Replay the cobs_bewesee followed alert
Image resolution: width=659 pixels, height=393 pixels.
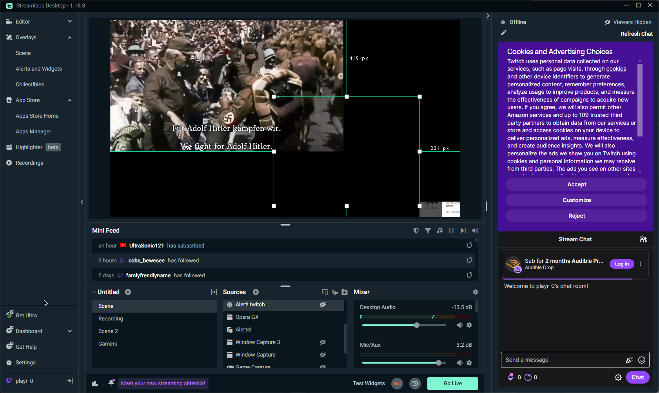tap(469, 260)
